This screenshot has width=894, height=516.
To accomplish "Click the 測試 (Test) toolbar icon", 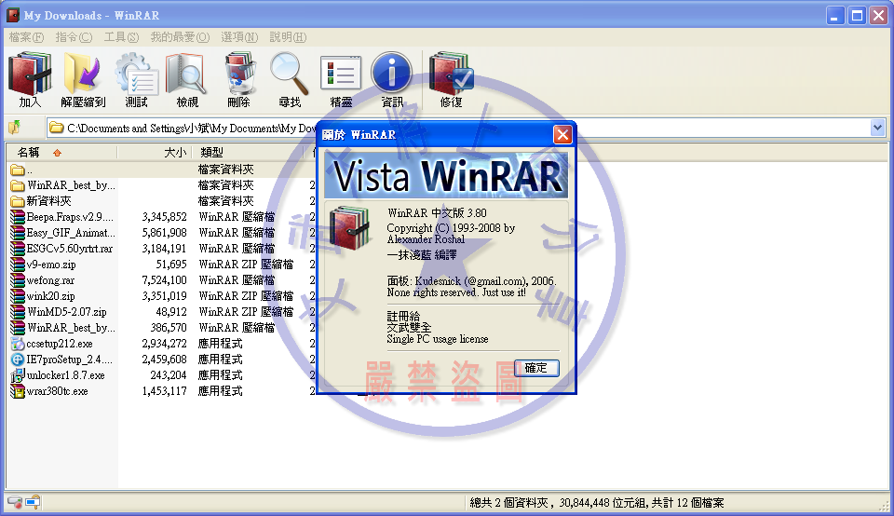I will (x=136, y=74).
